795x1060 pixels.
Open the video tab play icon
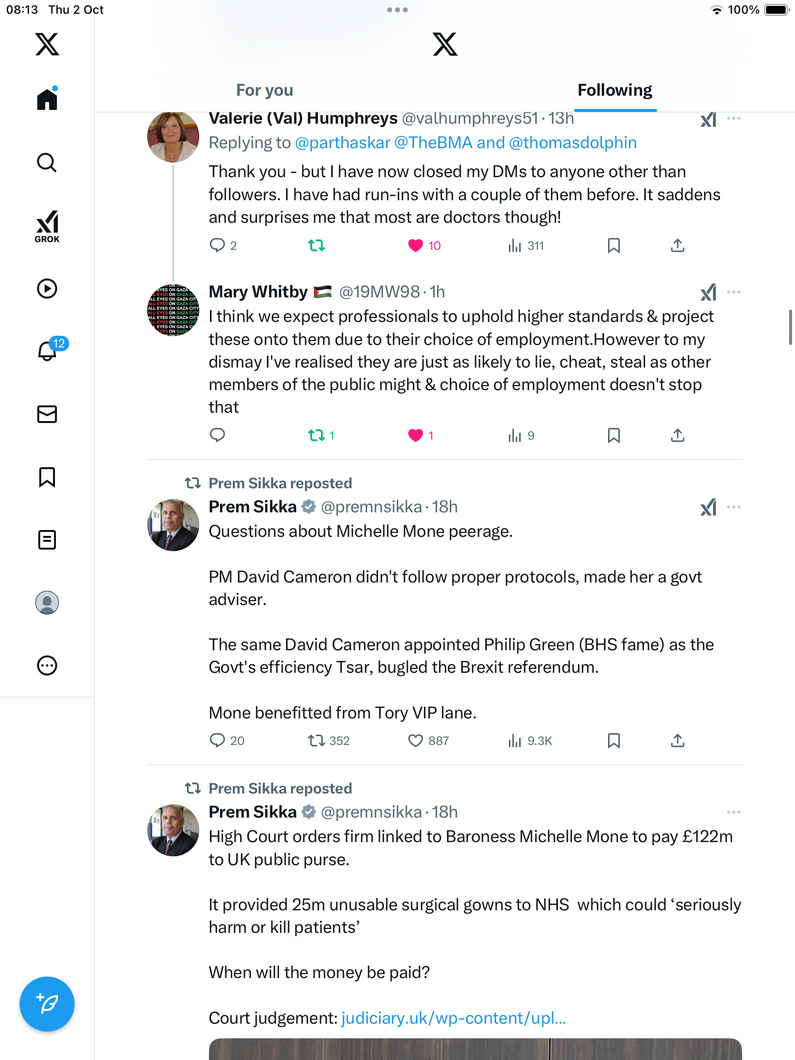tap(47, 289)
